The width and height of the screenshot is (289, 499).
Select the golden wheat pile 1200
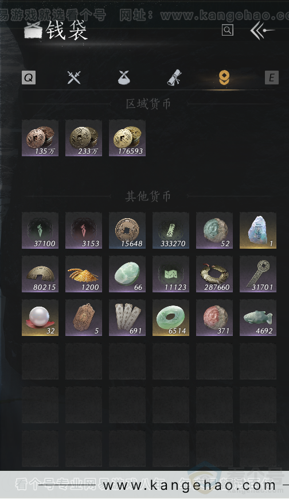84,274
